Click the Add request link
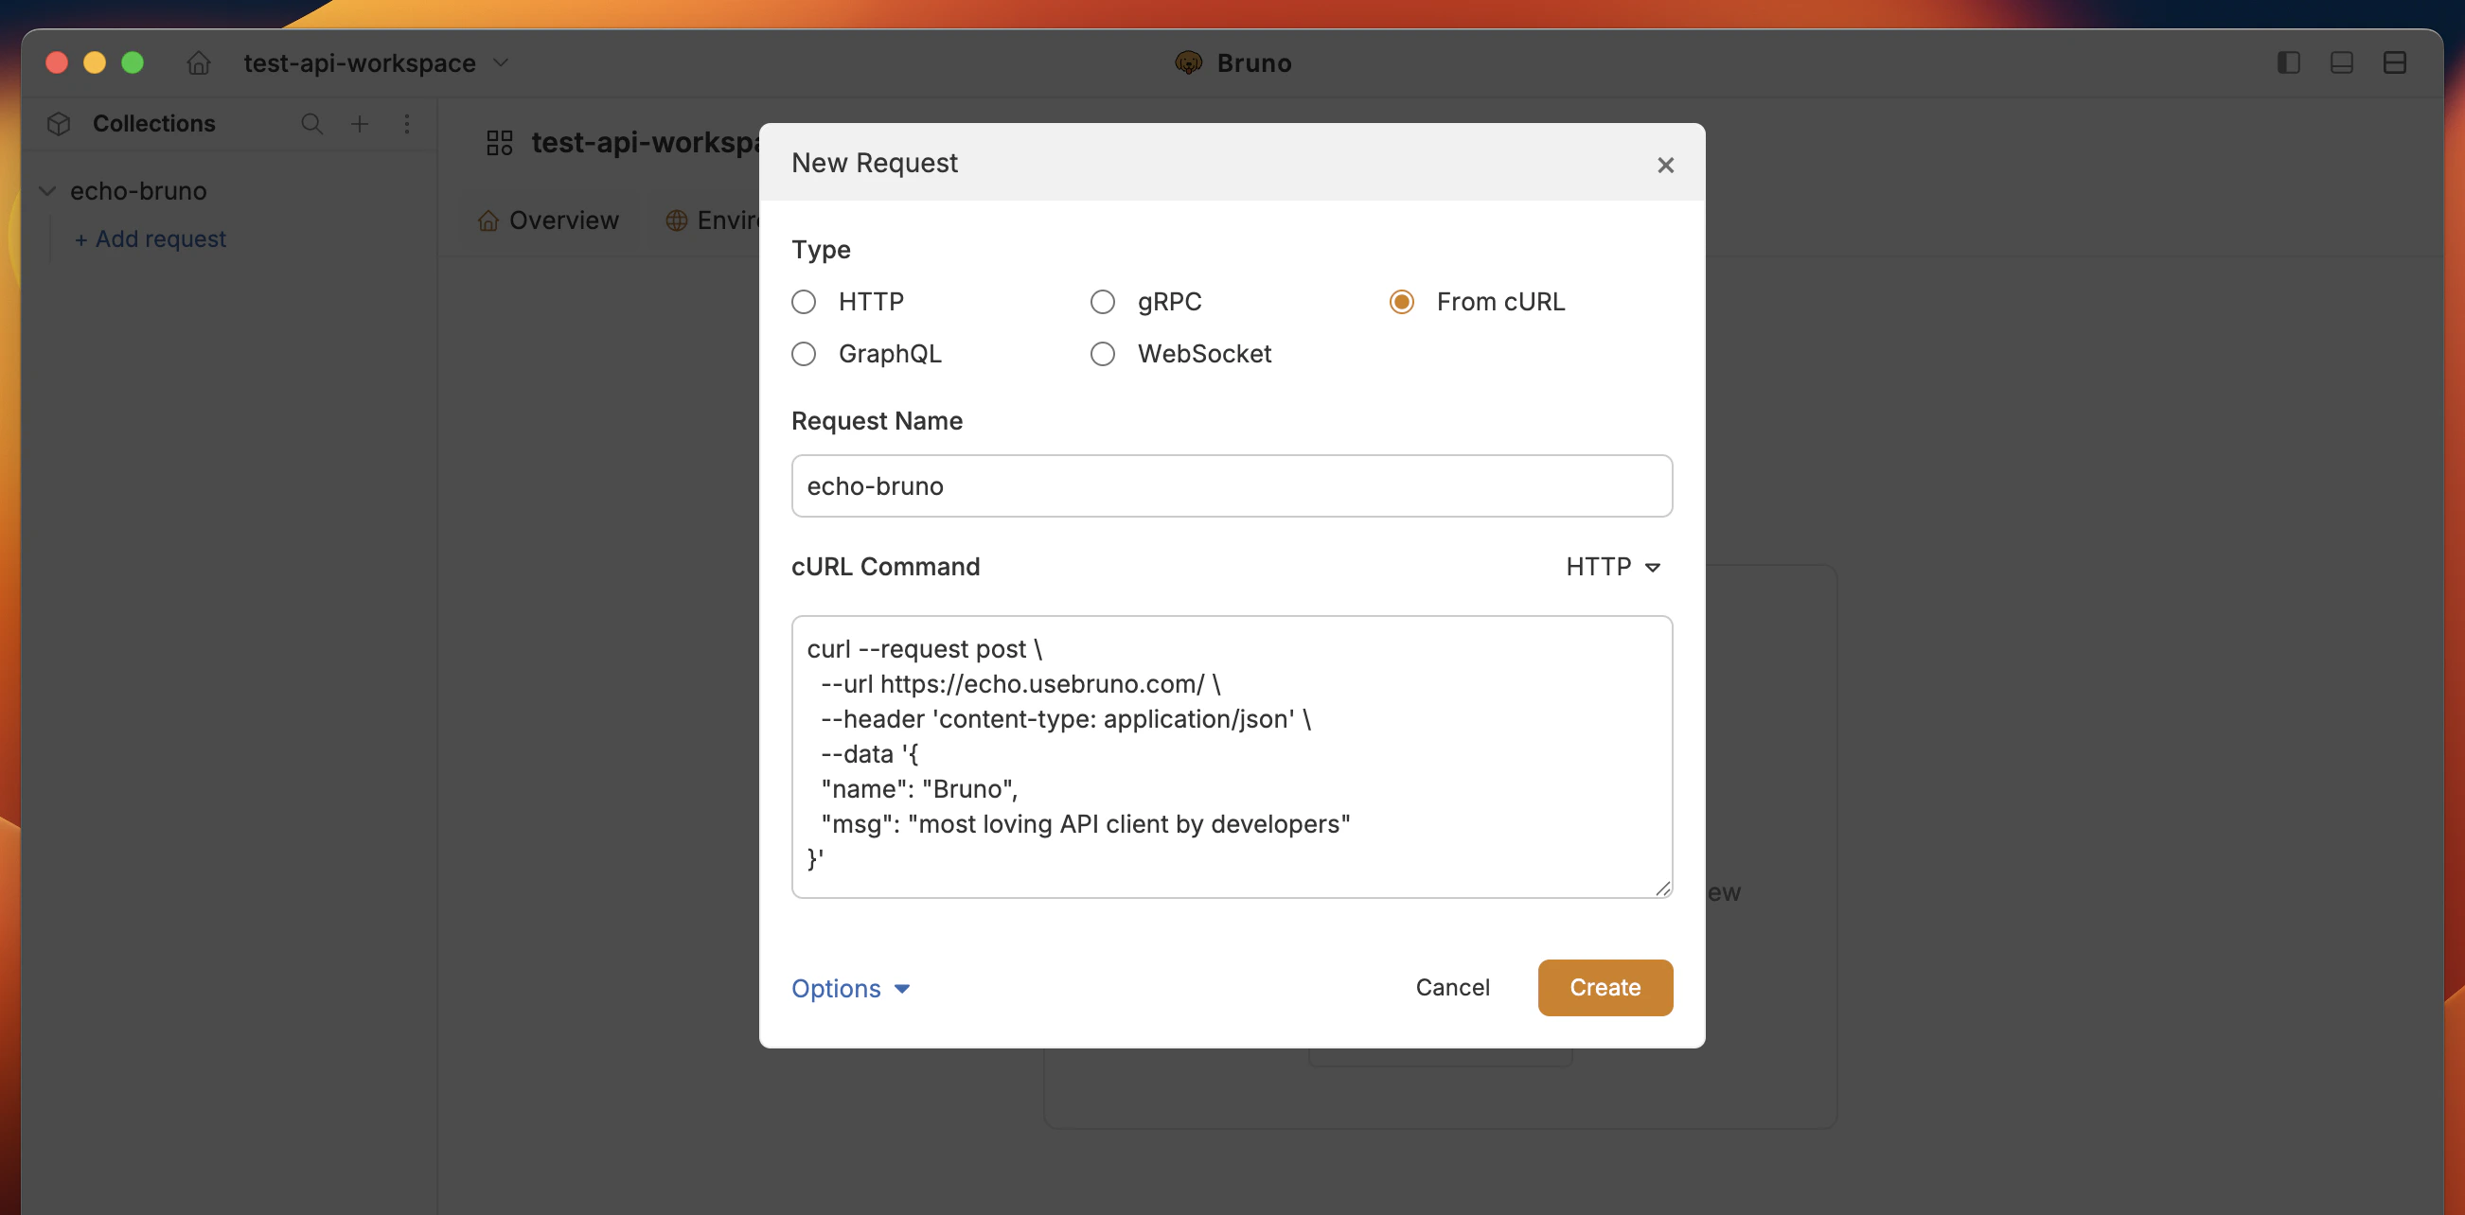 click(150, 238)
